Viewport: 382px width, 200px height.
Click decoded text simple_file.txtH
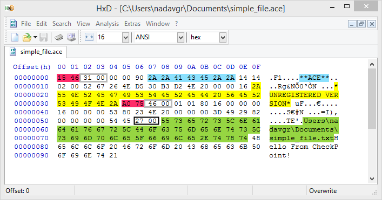[304, 138]
